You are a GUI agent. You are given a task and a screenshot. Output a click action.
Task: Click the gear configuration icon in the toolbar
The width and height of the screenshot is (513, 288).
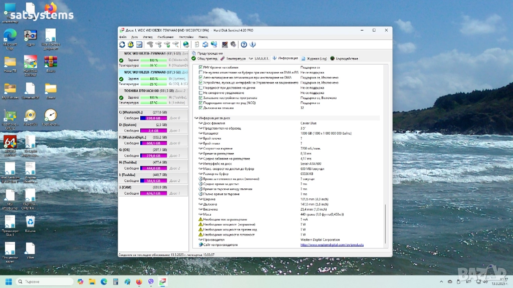click(233, 44)
